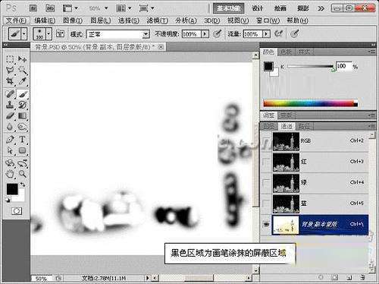Select the Gradient tool

point(22,115)
